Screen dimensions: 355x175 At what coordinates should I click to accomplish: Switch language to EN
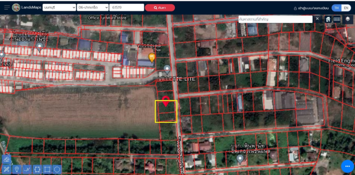click(x=346, y=8)
